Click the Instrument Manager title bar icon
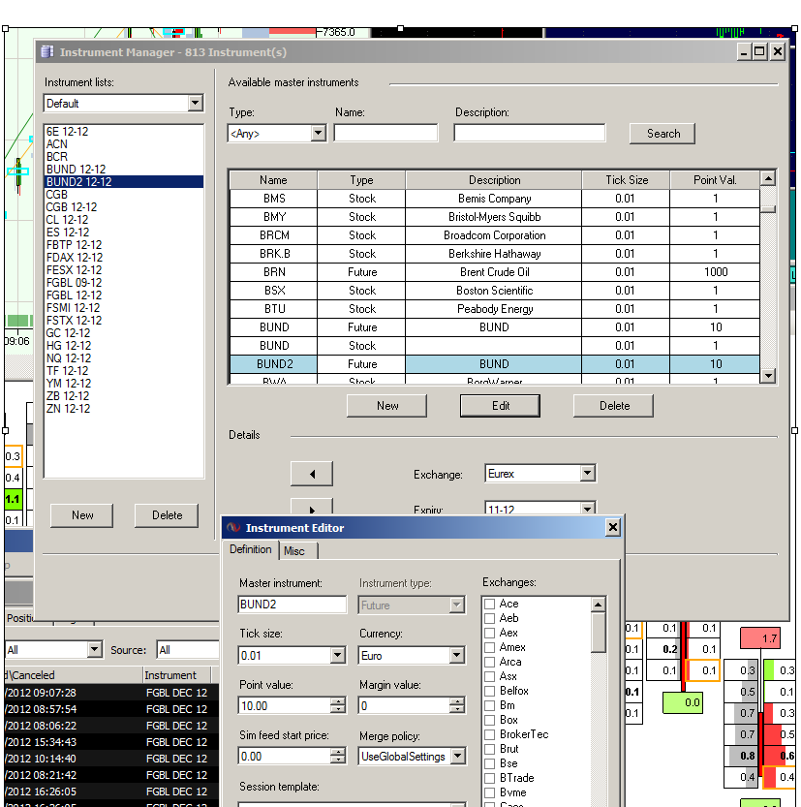801x807 pixels. pos(47,52)
